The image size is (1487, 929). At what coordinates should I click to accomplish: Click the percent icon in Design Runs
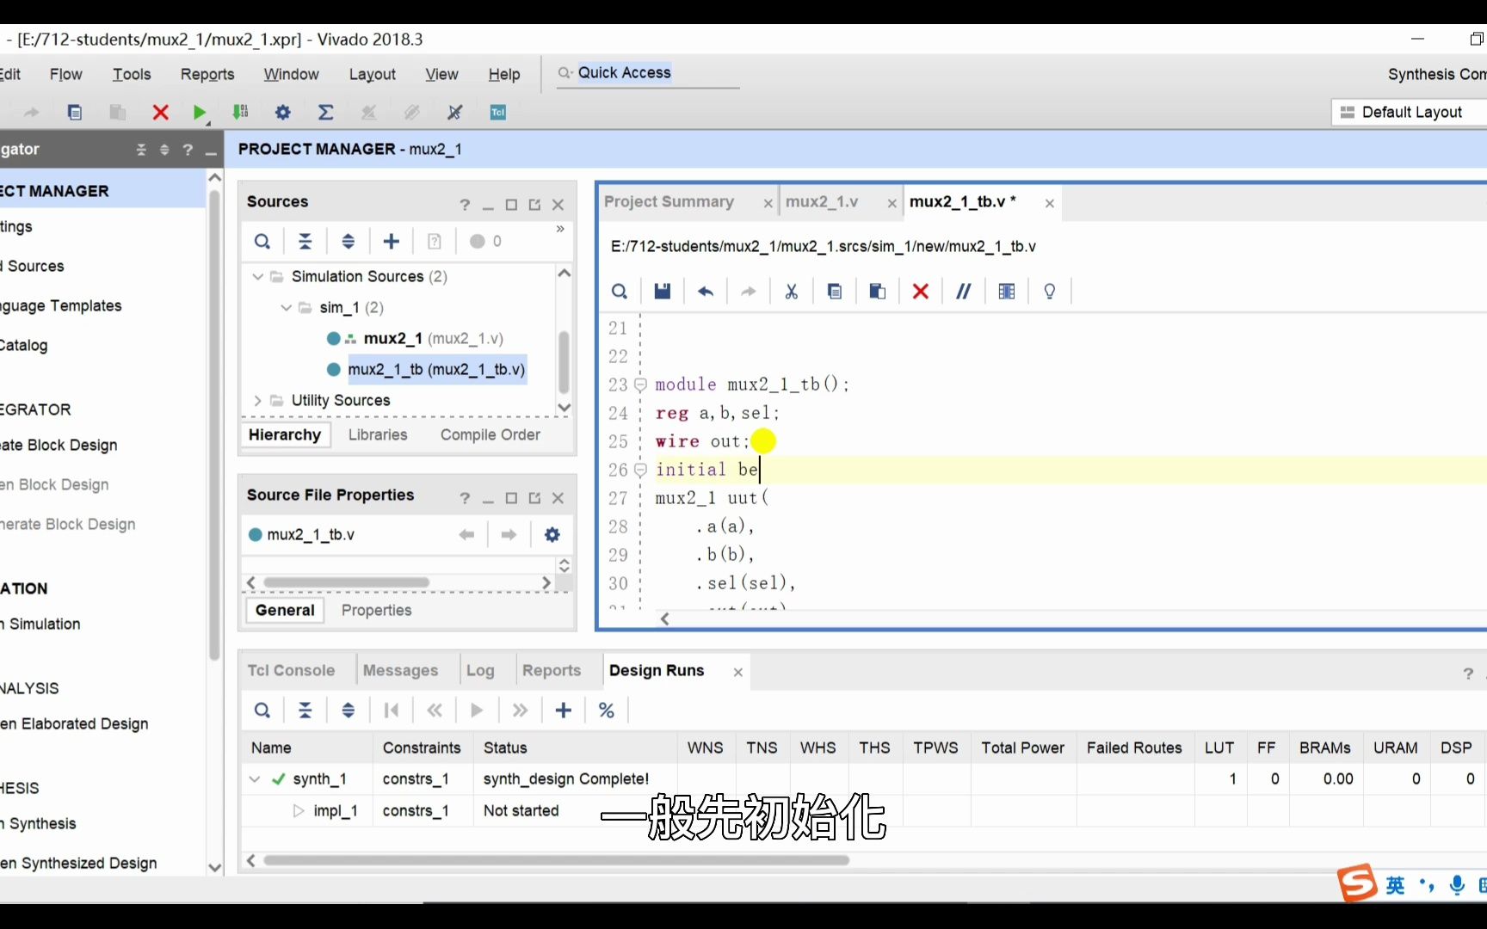(607, 711)
